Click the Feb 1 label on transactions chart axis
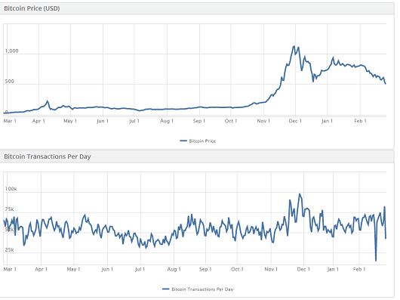400x300 pixels. 359,269
